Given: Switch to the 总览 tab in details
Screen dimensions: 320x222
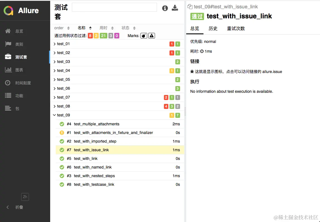Looking at the screenshot, I should point(195,28).
